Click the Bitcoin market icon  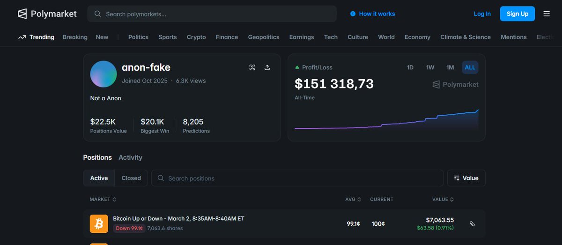(x=99, y=224)
